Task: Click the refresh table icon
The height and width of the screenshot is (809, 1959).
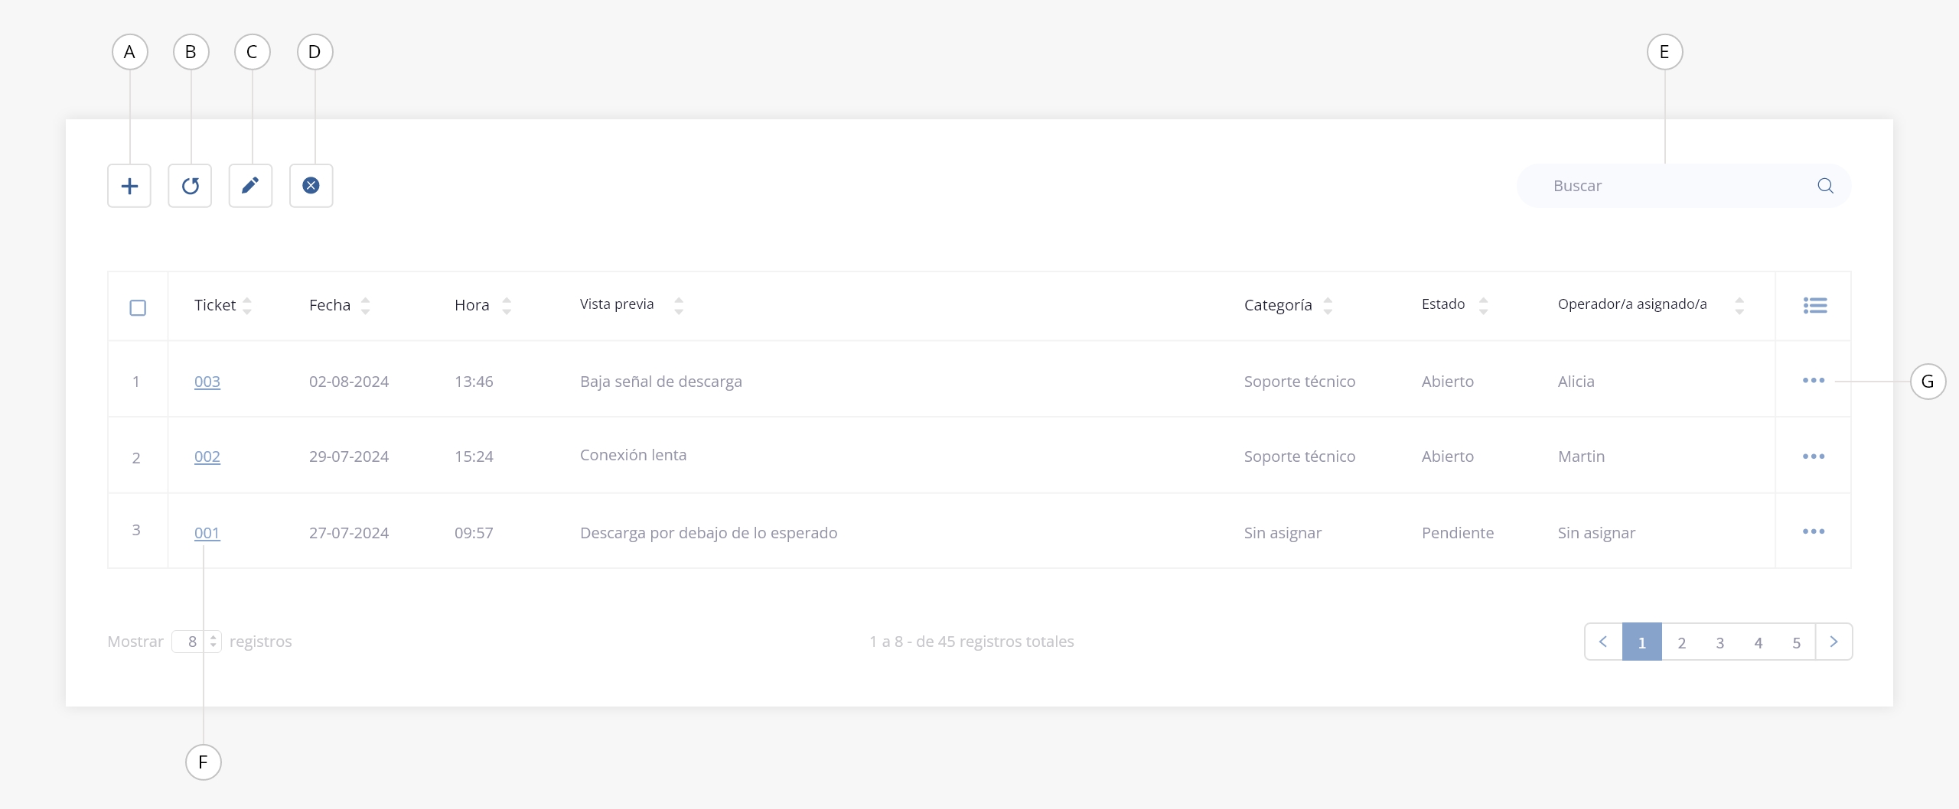Action: pyautogui.click(x=190, y=186)
